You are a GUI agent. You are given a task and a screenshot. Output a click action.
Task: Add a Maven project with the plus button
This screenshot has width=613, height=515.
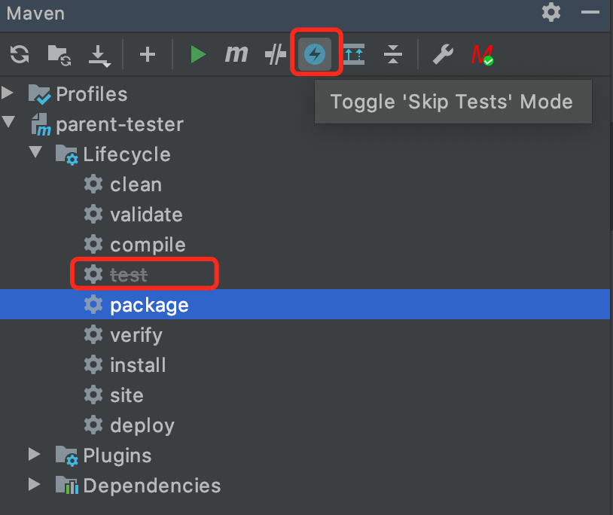[148, 53]
